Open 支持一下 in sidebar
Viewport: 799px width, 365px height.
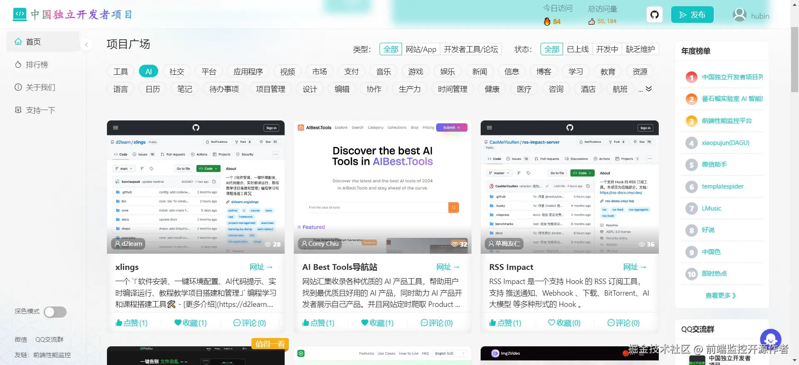(43, 110)
